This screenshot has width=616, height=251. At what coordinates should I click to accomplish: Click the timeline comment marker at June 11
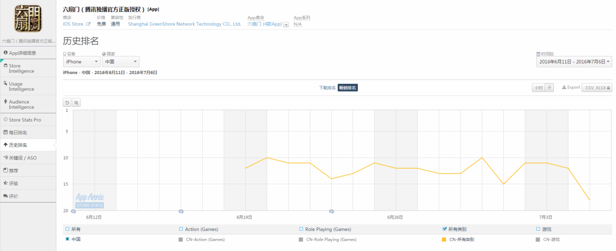pos(73,211)
